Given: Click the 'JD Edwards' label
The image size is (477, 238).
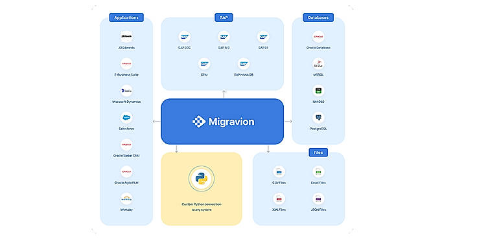Looking at the screenshot, I should click(x=126, y=48).
